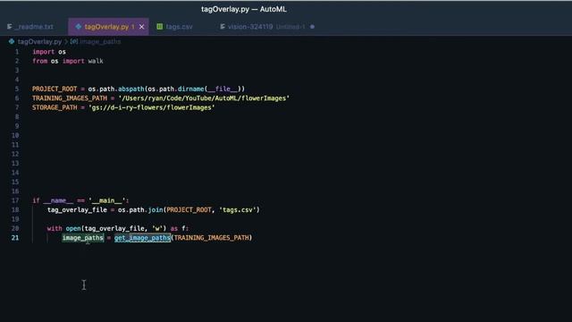Viewport: 572px width, 322px height.
Task: Click highlighted image_paths variable on line 21
Action: [x=83, y=238]
